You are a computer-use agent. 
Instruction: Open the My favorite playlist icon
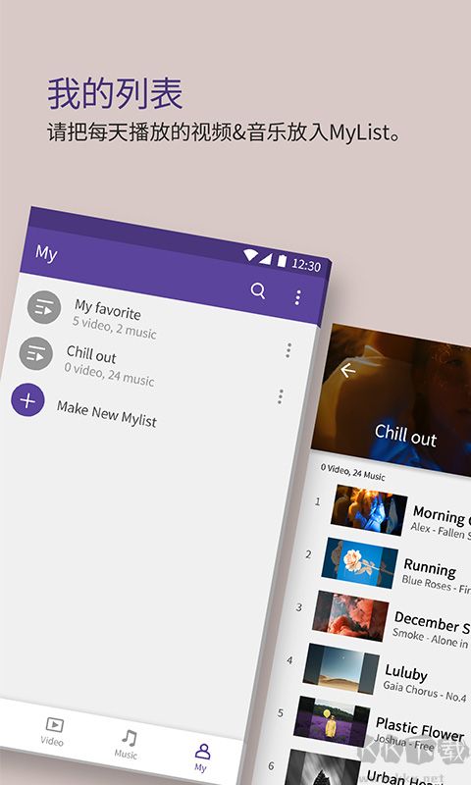[x=44, y=307]
